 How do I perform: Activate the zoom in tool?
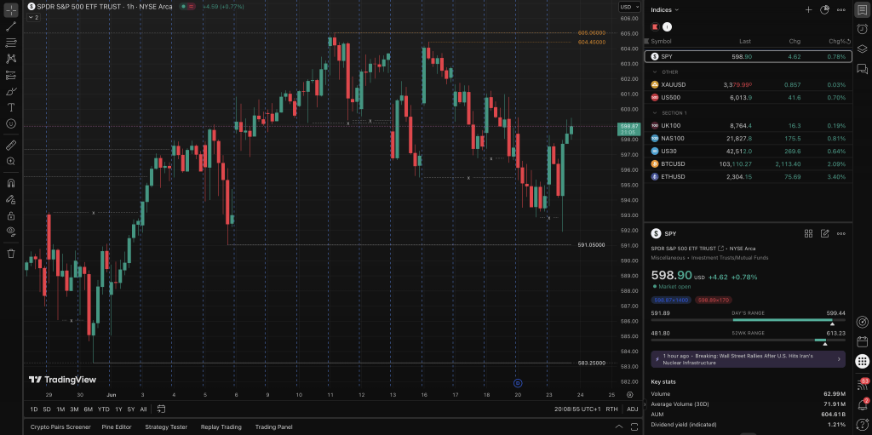10,162
